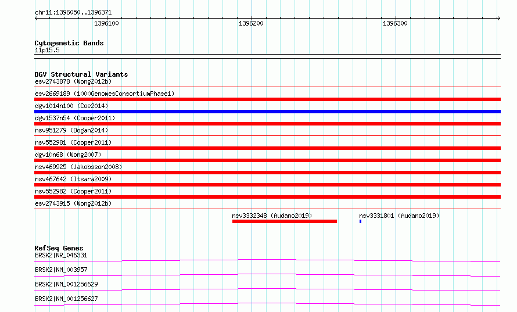Screen dimensions: 517x312
Task: Click the chr11:1396050..1396371 region label
Action: 73,12
